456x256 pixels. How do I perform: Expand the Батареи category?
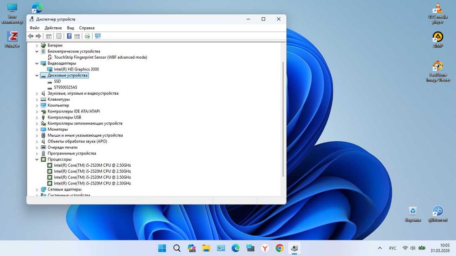click(x=37, y=46)
